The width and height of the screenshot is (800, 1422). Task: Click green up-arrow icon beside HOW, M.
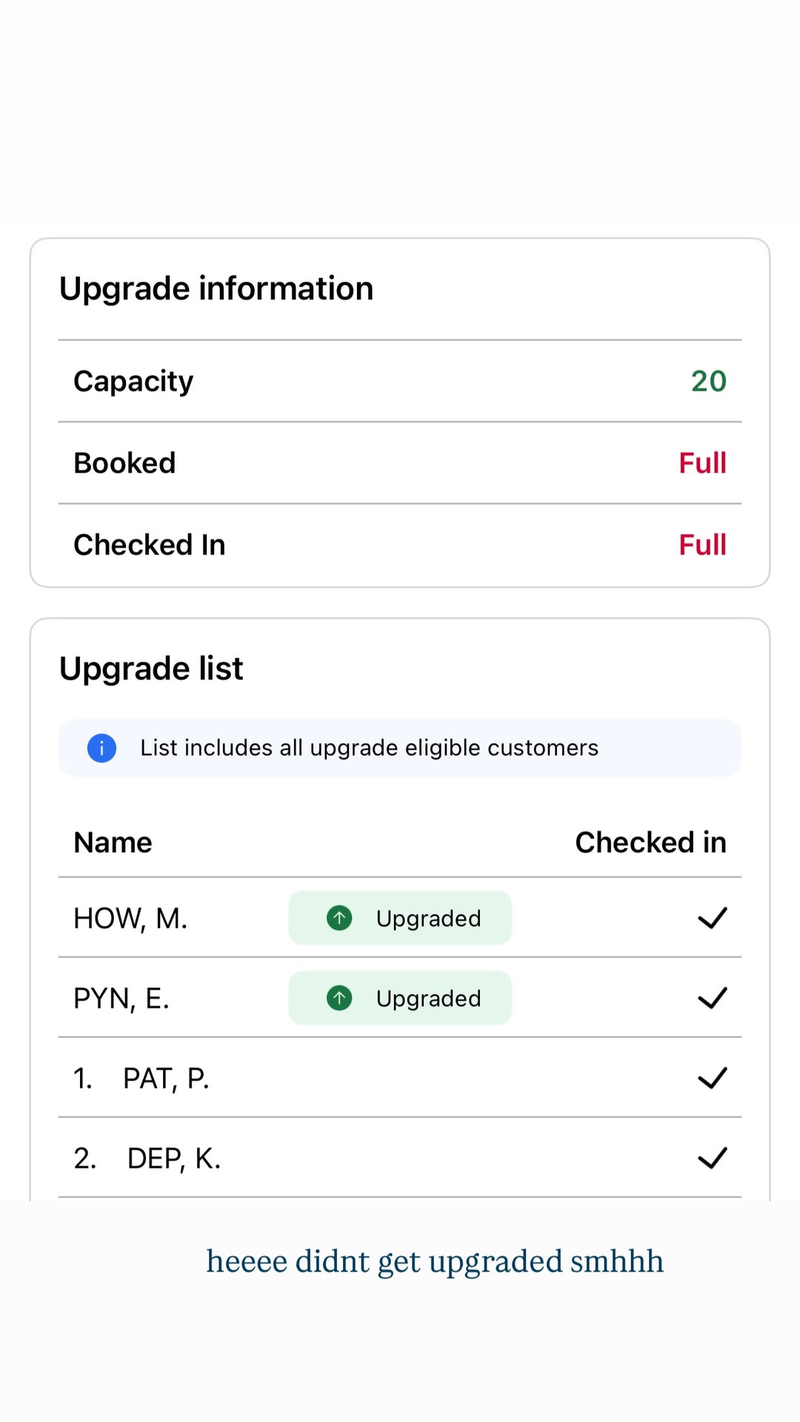pos(339,918)
